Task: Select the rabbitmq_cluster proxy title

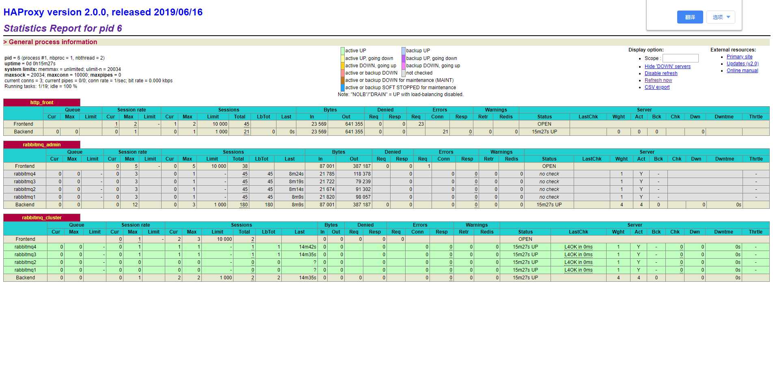Action: [x=42, y=218]
